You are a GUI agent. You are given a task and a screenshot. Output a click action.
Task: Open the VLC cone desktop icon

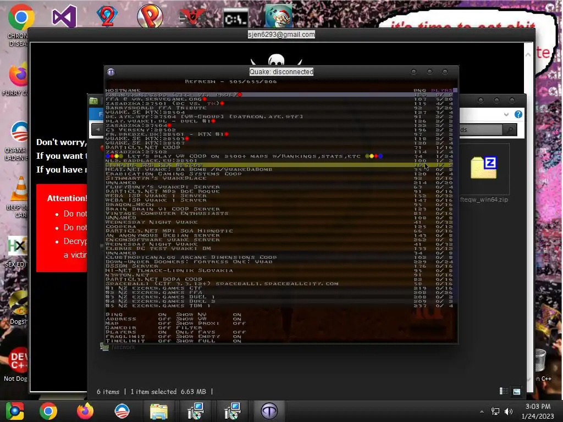[x=20, y=188]
